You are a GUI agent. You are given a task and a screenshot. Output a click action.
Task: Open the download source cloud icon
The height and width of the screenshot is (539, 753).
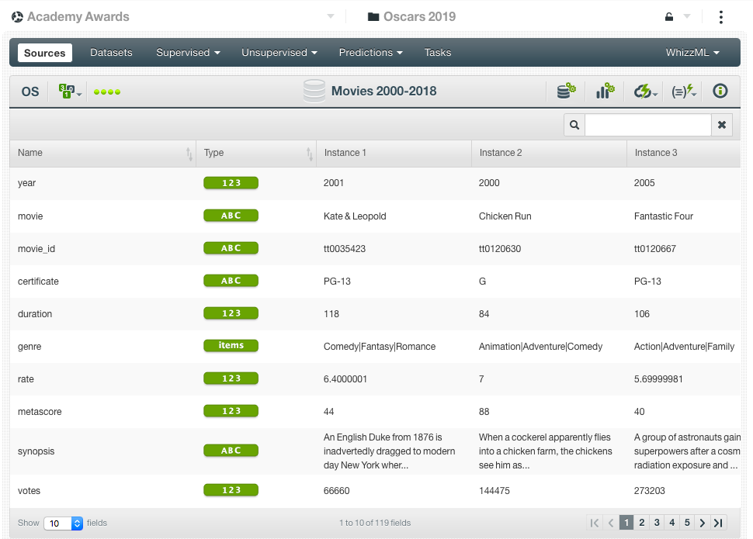click(643, 91)
